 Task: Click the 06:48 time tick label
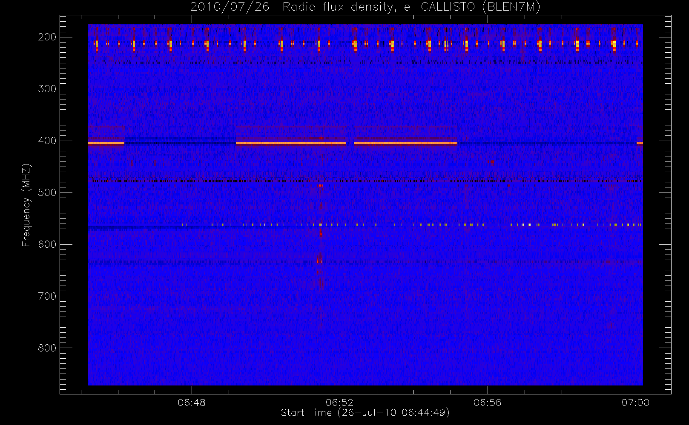pyautogui.click(x=192, y=402)
